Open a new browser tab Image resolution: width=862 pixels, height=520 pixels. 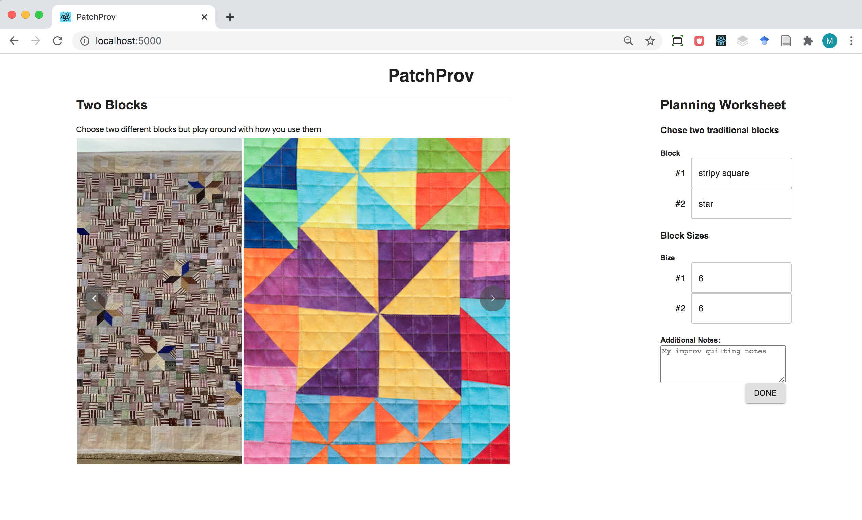click(230, 17)
